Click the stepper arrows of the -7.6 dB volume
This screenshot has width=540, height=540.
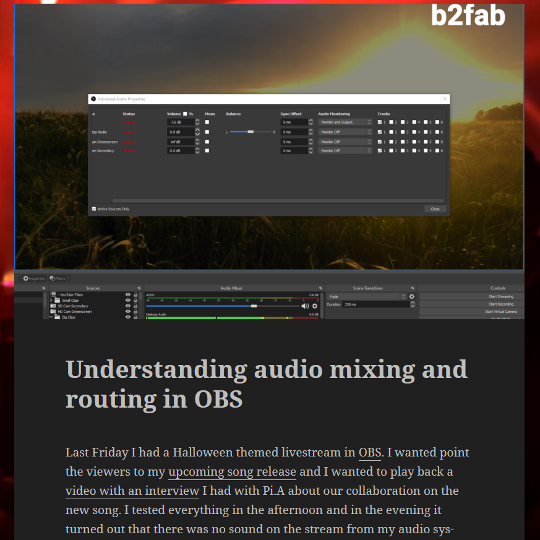[x=197, y=122]
